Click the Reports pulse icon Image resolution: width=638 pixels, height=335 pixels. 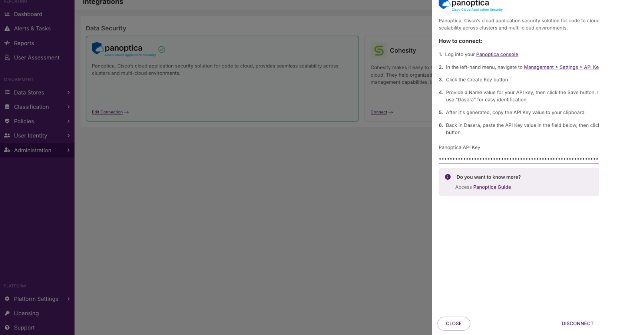tap(7, 43)
